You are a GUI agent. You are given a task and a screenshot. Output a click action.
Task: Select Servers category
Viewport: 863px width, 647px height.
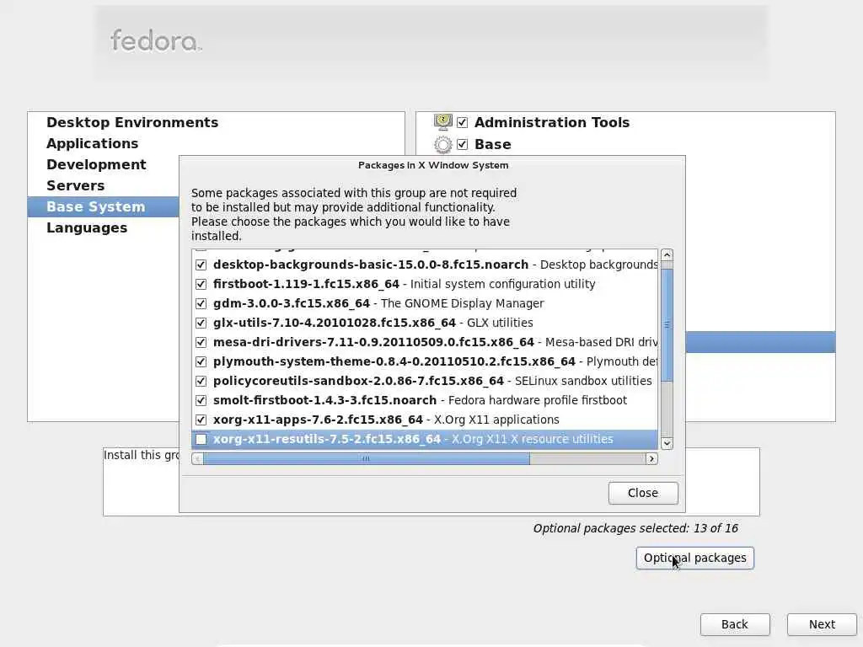click(x=75, y=185)
